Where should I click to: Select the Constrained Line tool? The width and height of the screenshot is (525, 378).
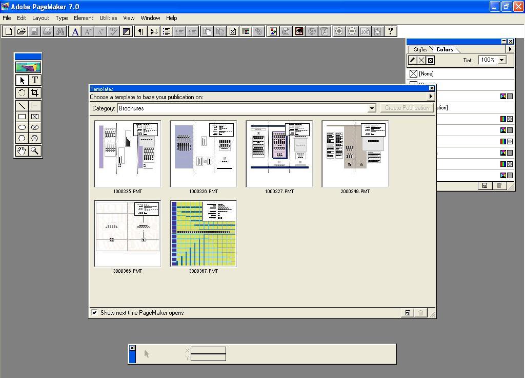[x=34, y=106]
